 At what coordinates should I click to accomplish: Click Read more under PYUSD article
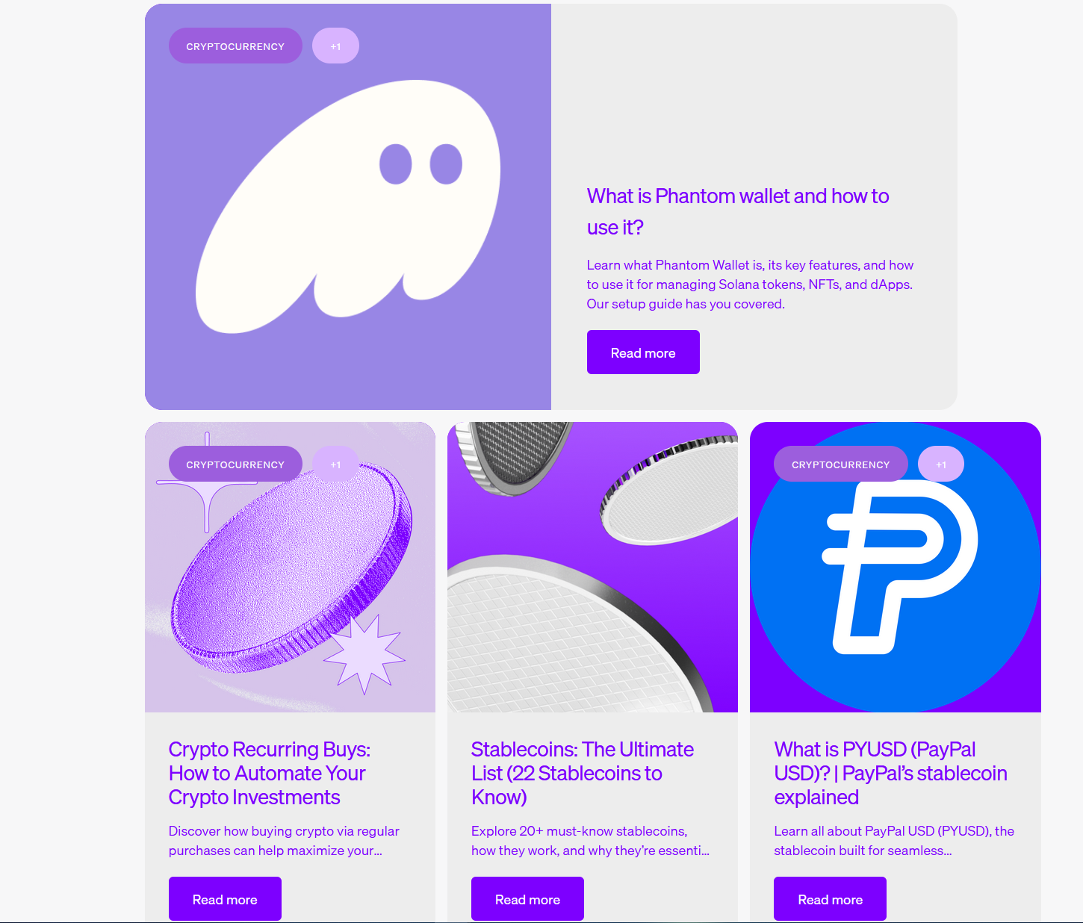(830, 899)
